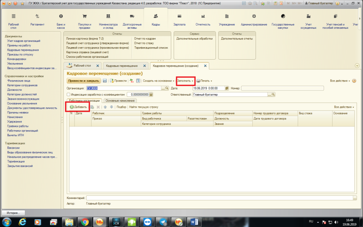Viewport: 363px width, 227px height.
Task: Click the save document diskette icon
Action: point(105,81)
